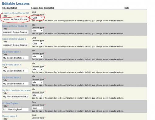The image size is (155, 120).
Task: Expand lesson type dropdown for My First Lesson
Action: tap(38, 95)
